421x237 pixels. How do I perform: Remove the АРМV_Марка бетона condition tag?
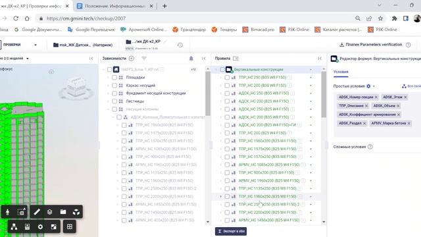pyautogui.click(x=409, y=123)
